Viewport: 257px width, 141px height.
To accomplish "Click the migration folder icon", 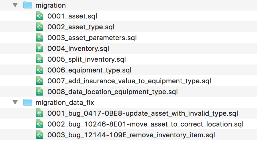I will tap(28, 5).
